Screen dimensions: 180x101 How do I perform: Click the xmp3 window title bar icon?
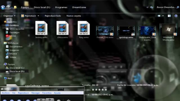pyautogui.click(x=2, y=89)
